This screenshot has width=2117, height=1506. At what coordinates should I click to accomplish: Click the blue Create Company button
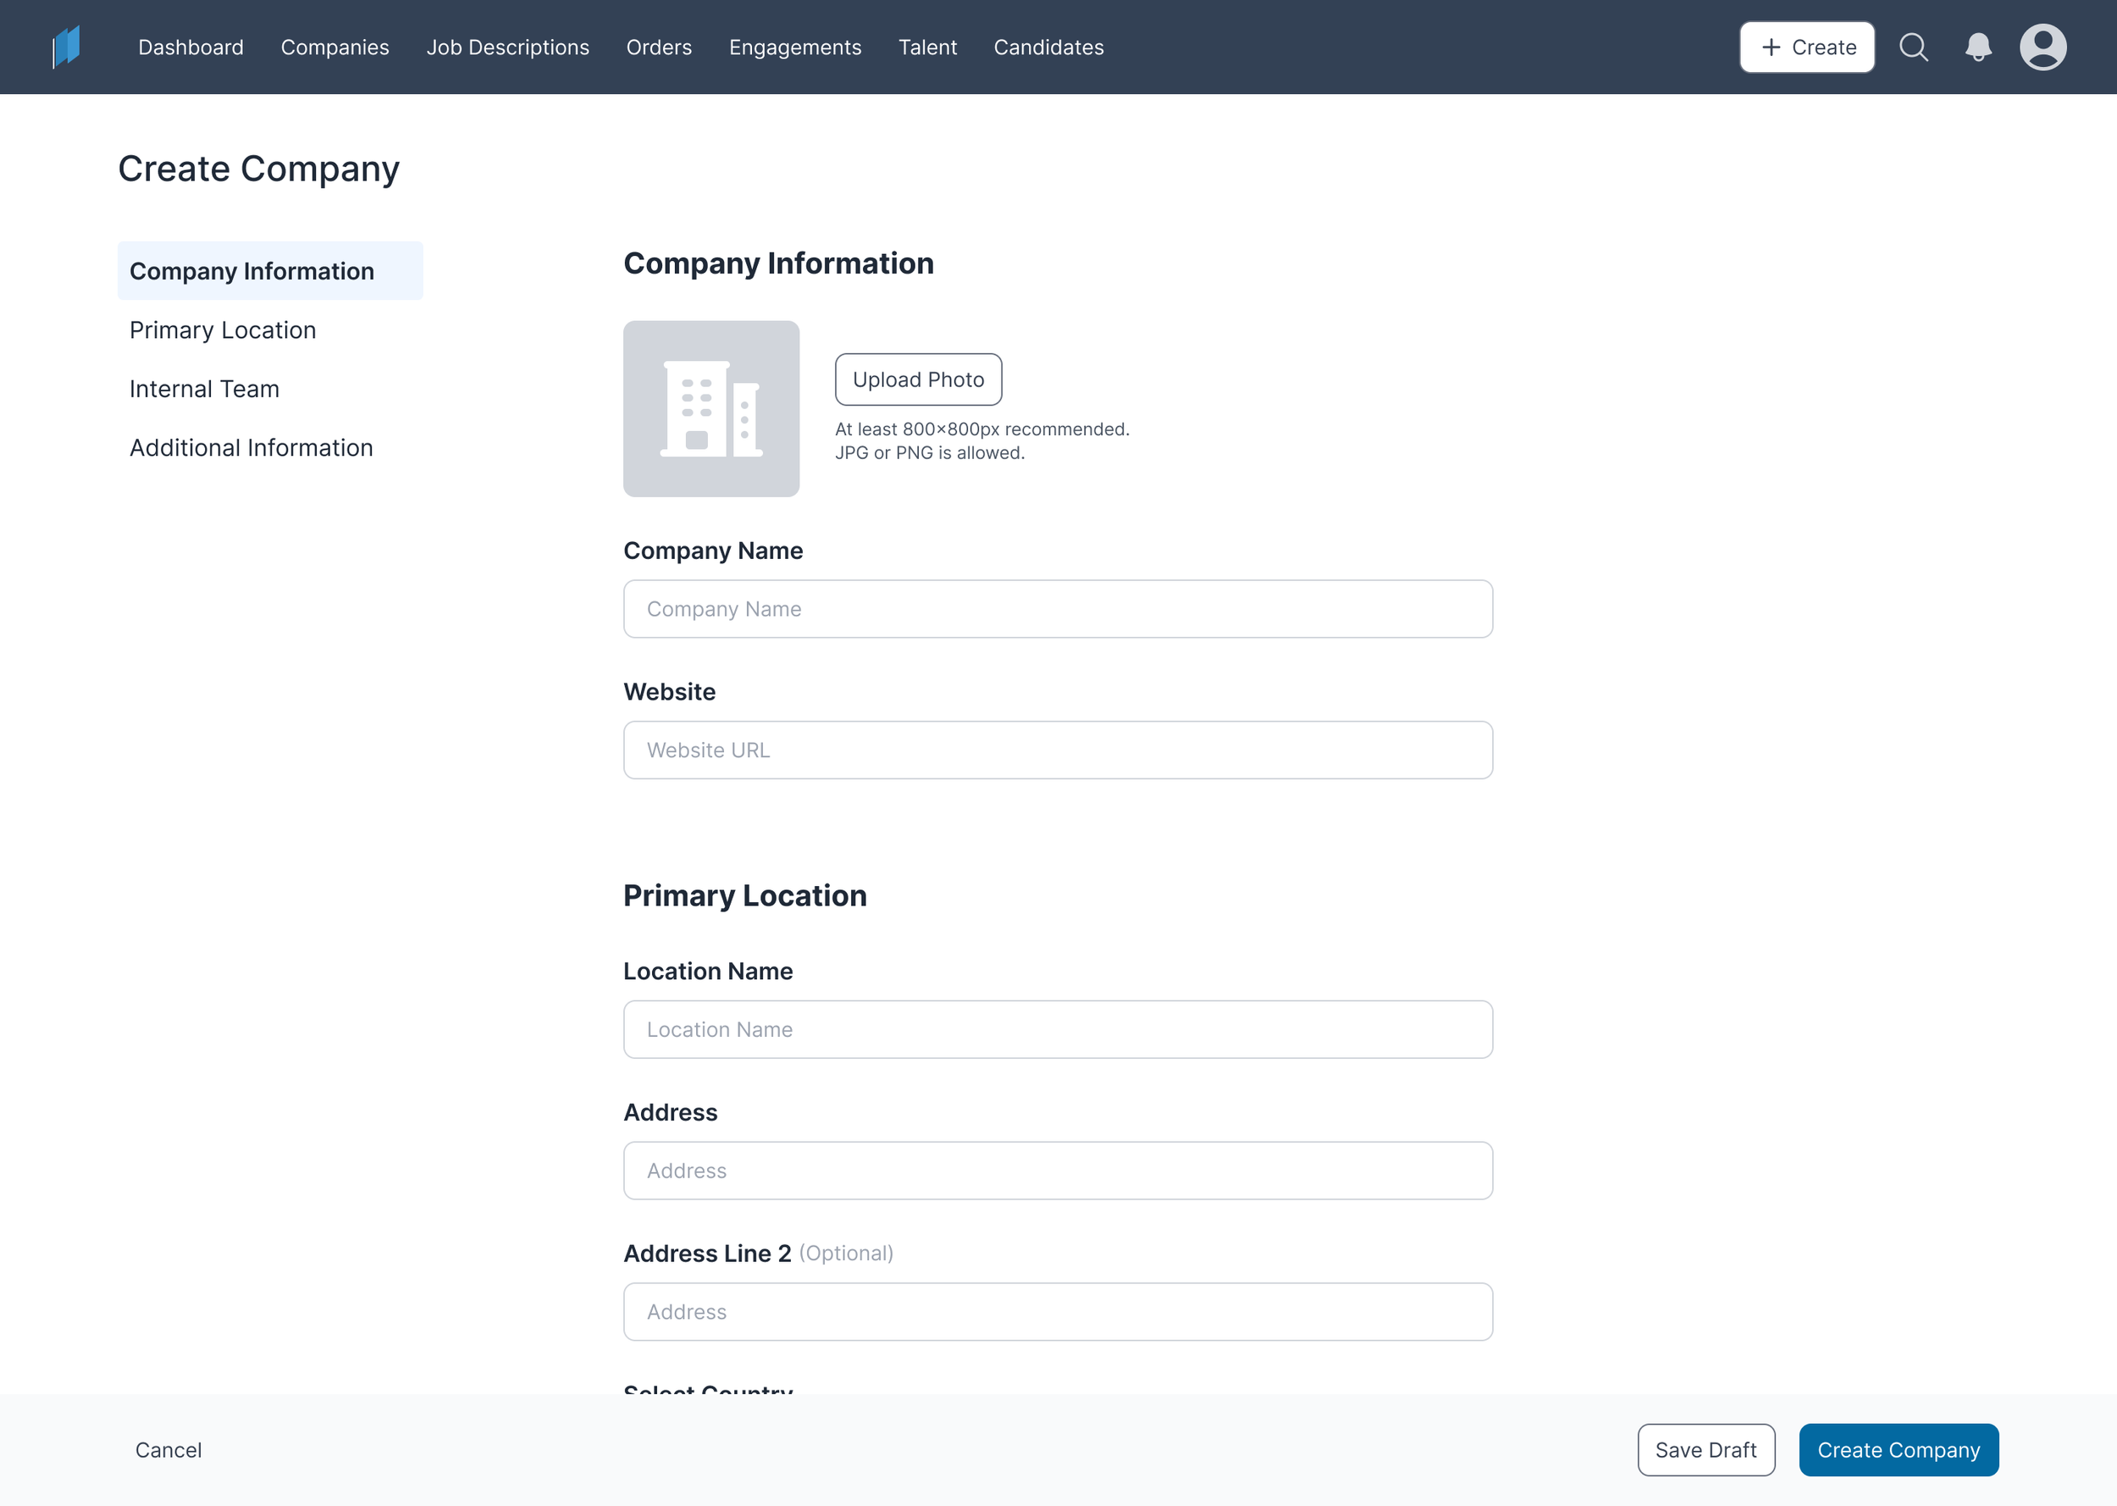(1899, 1449)
